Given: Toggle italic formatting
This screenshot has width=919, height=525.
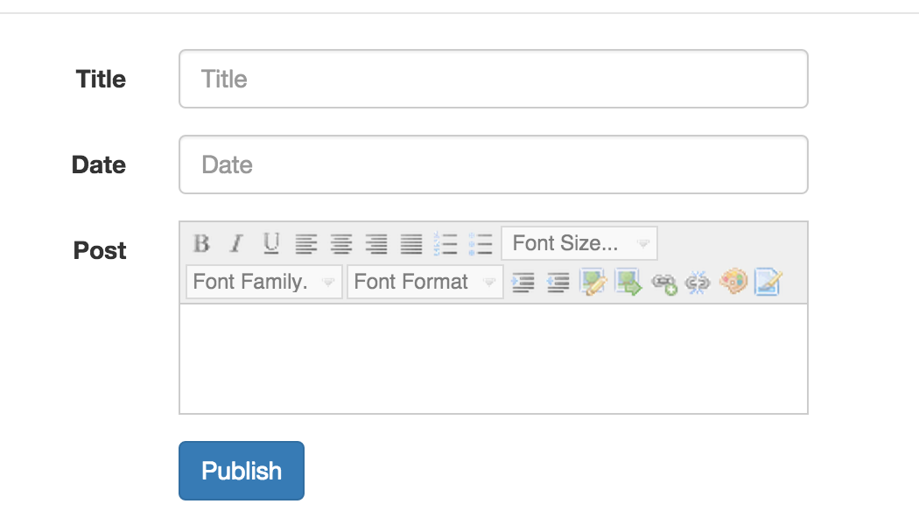Looking at the screenshot, I should click(x=235, y=243).
